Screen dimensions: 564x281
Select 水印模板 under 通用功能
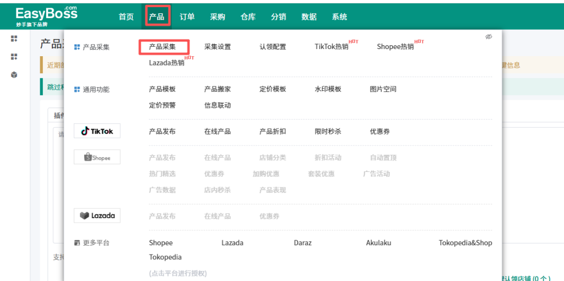tap(328, 89)
